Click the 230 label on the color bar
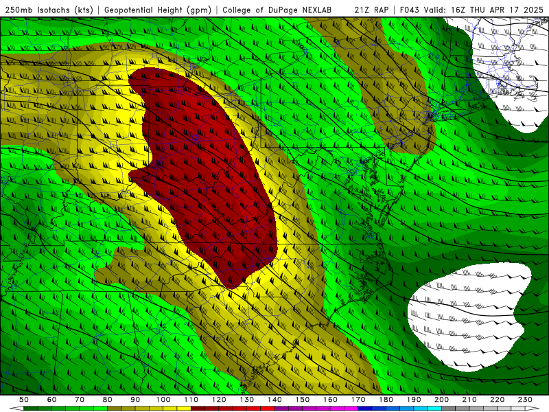 525,400
